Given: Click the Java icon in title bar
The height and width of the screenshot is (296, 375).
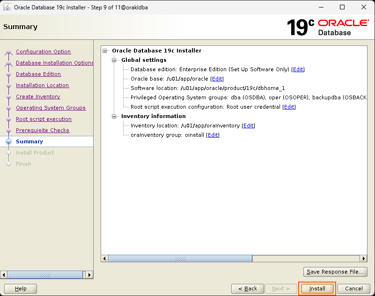Looking at the screenshot, I should coord(7,7).
